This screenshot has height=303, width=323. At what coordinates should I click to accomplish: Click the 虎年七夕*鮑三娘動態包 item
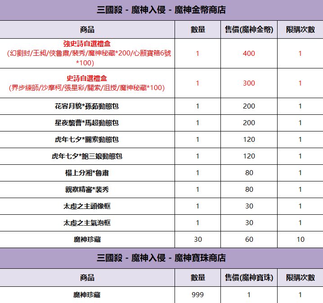87,156
